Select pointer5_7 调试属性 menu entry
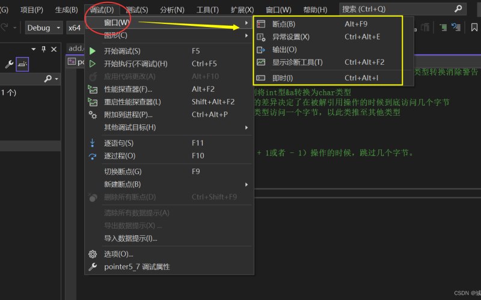Image resolution: width=481 pixels, height=300 pixels. [170, 266]
